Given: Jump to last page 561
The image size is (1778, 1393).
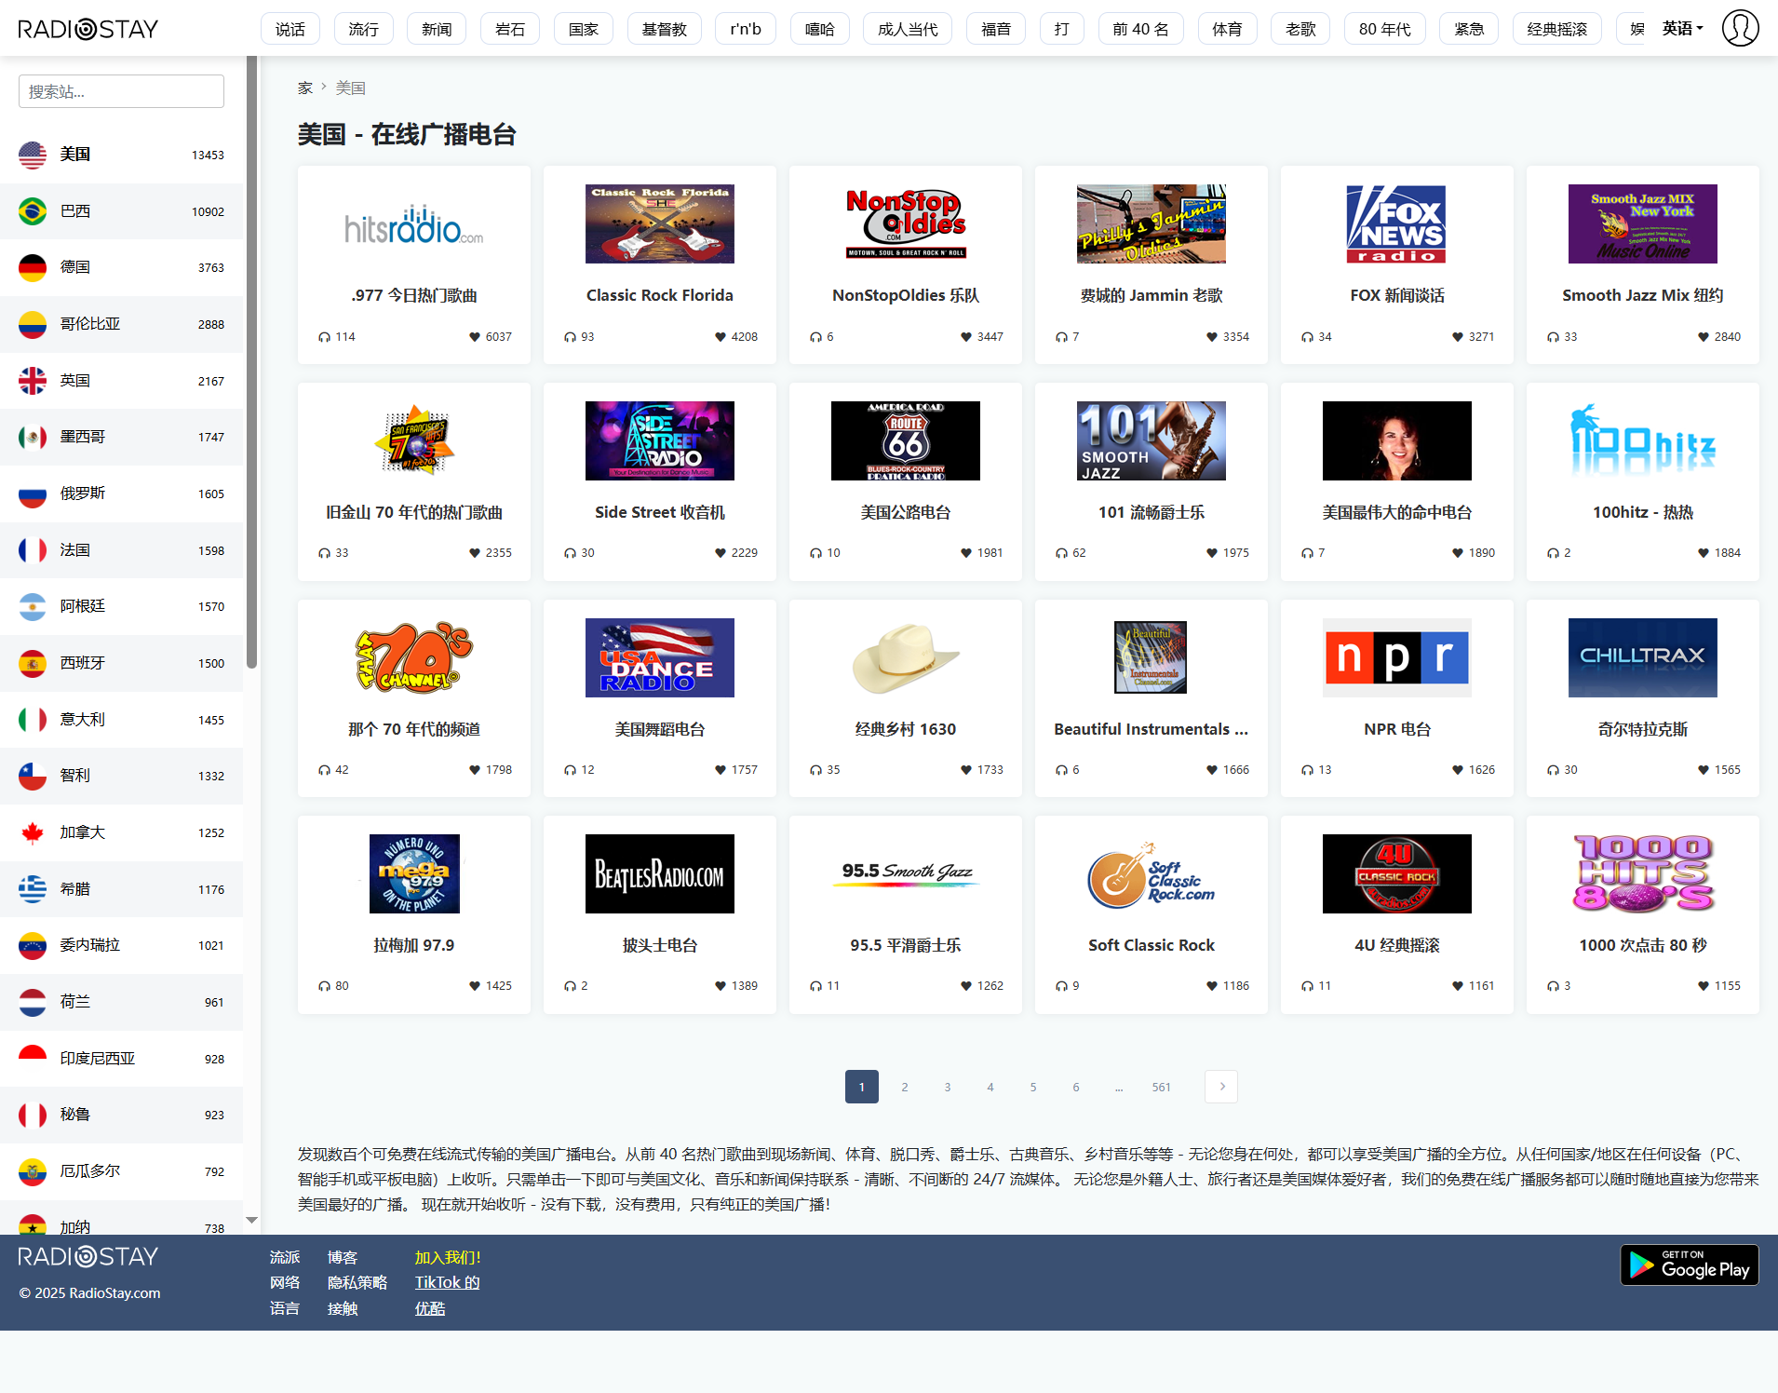Looking at the screenshot, I should coord(1161,1087).
